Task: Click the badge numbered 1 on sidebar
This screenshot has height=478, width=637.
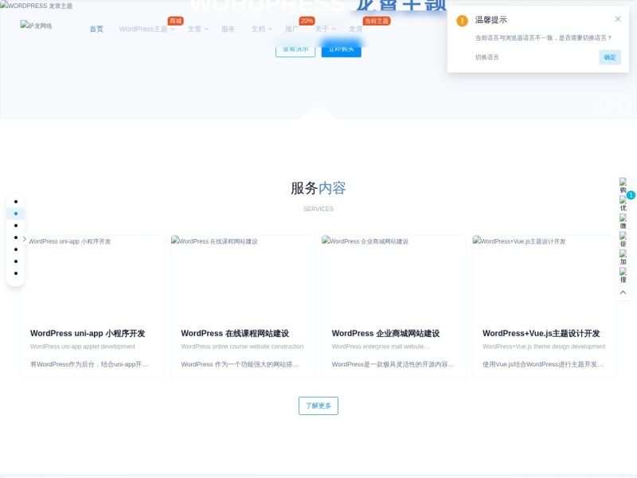Action: pos(631,195)
